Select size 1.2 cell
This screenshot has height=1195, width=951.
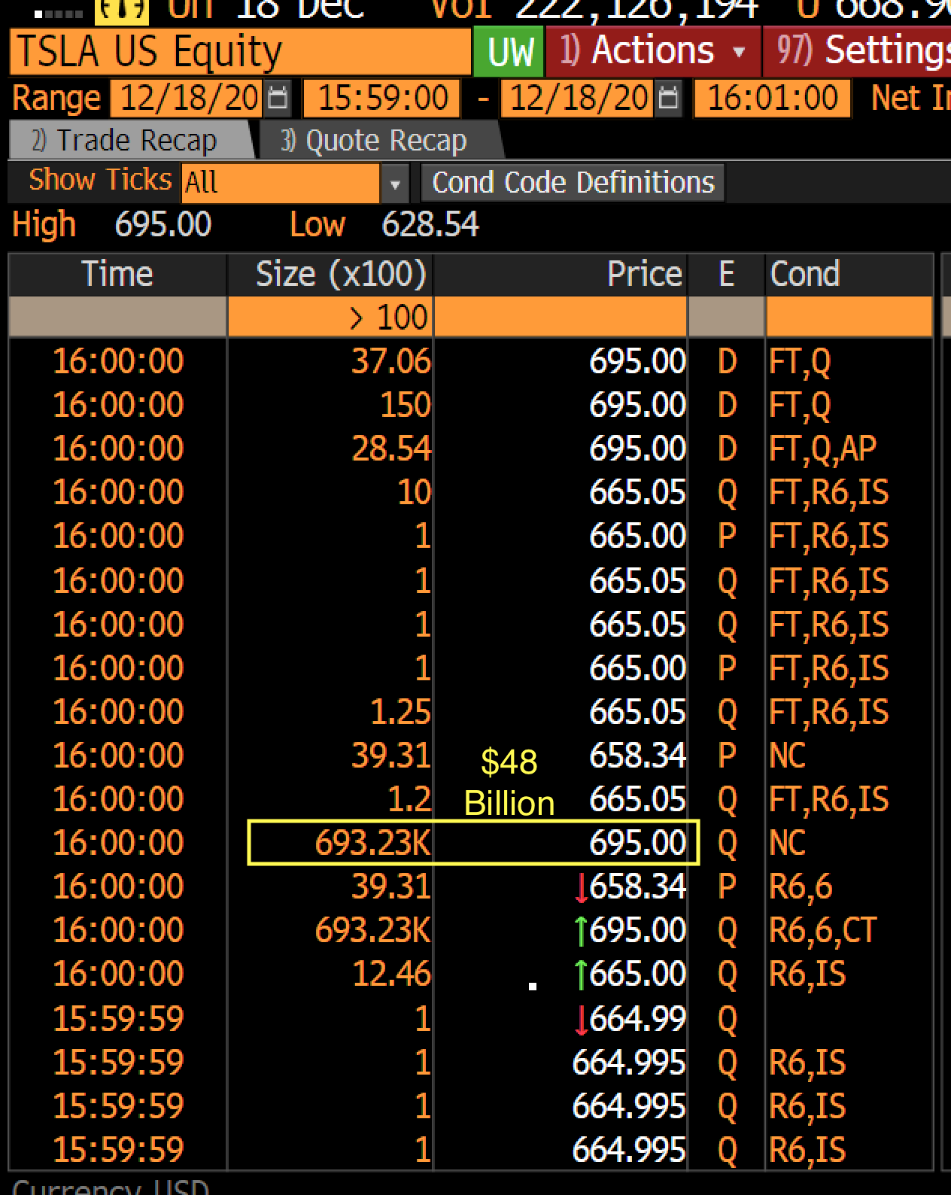click(x=409, y=799)
